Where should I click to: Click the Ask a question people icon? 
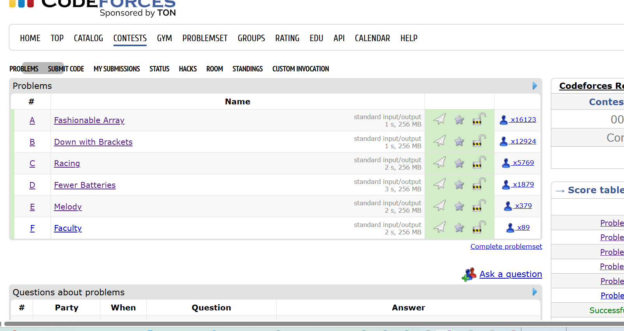469,274
